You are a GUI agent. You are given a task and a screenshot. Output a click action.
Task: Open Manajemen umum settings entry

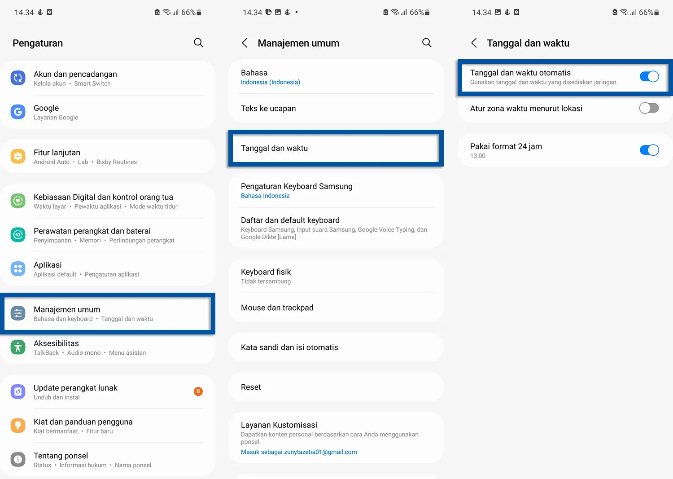click(108, 313)
